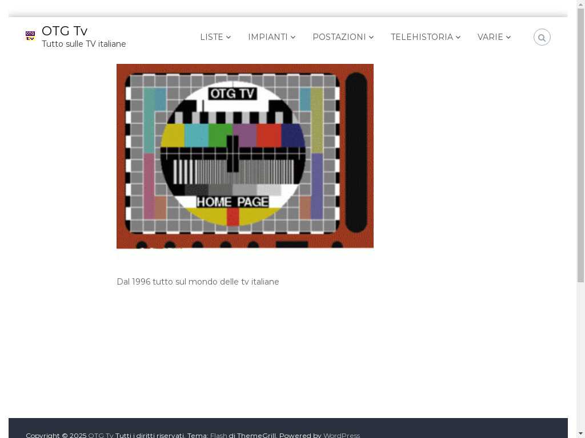The width and height of the screenshot is (585, 438).
Task: Click the test card HOME PAGE image
Action: pos(245,156)
